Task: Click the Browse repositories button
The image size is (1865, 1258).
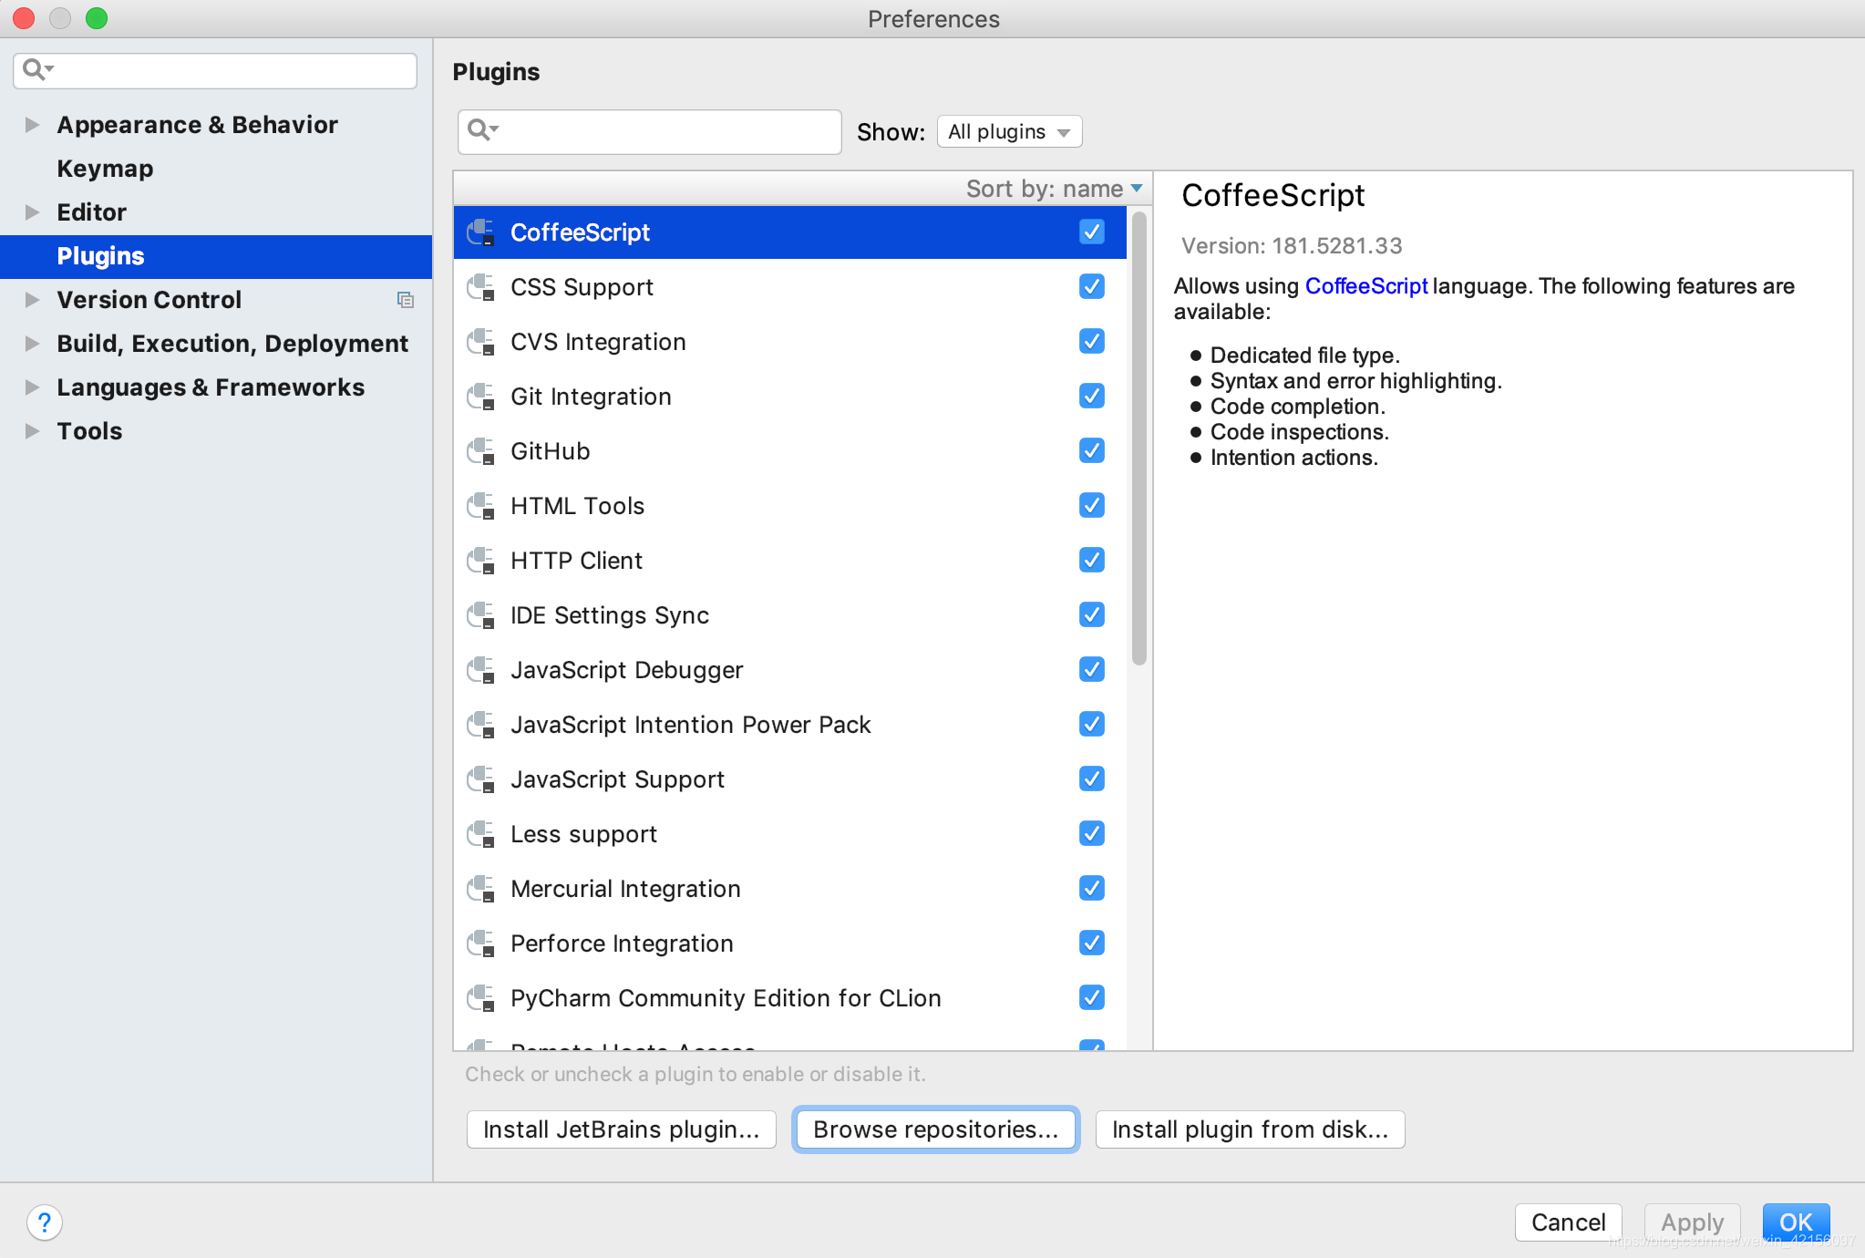Action: tap(935, 1129)
